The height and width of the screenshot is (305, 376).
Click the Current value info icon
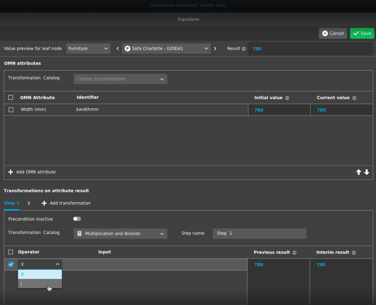(354, 98)
